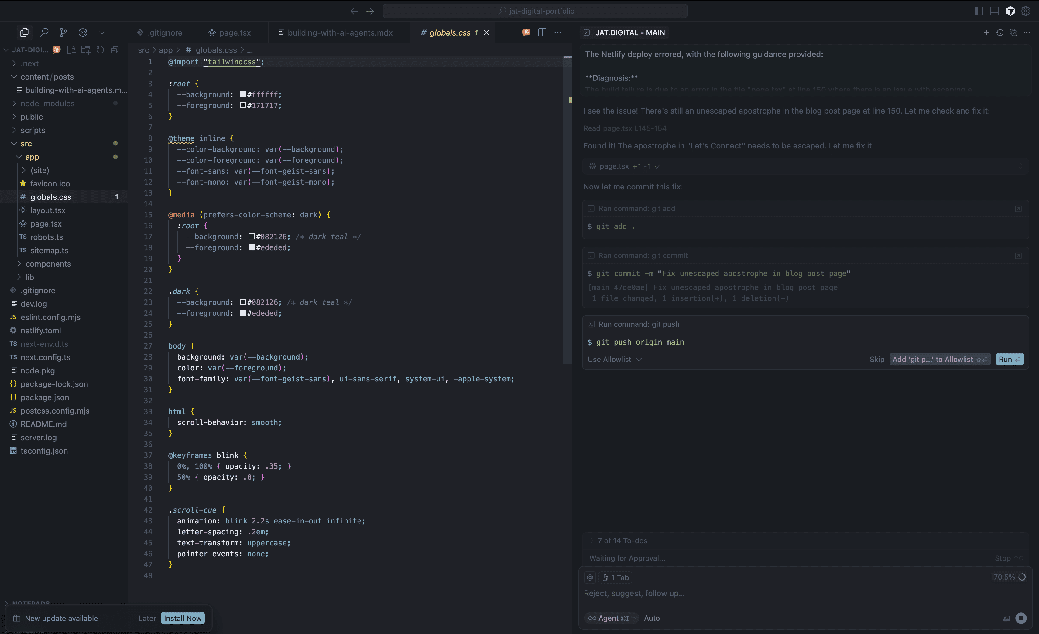Image resolution: width=1039 pixels, height=634 pixels.
Task: Toggle the primary sidebar visibility
Action: point(979,11)
